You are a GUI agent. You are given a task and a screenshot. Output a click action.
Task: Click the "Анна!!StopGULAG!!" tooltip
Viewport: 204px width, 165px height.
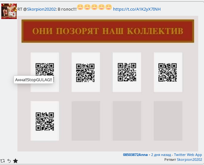tap(34, 80)
